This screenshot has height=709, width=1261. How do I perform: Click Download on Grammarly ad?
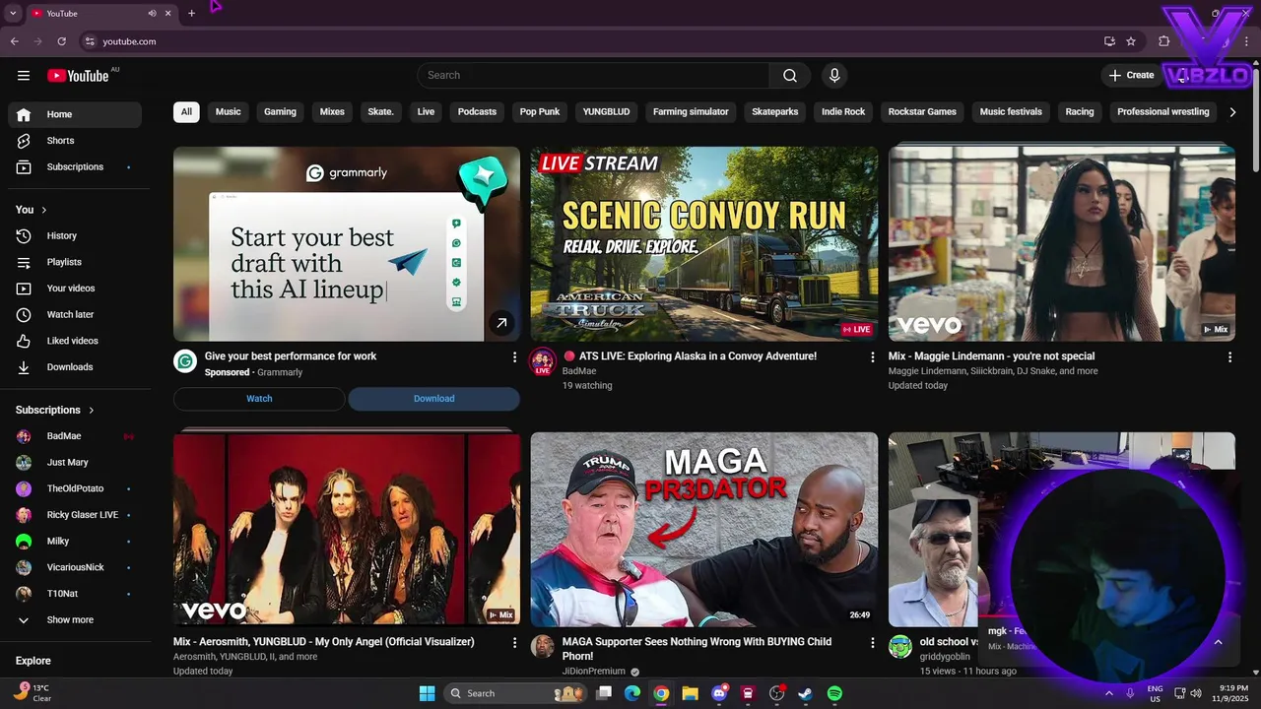433,399
